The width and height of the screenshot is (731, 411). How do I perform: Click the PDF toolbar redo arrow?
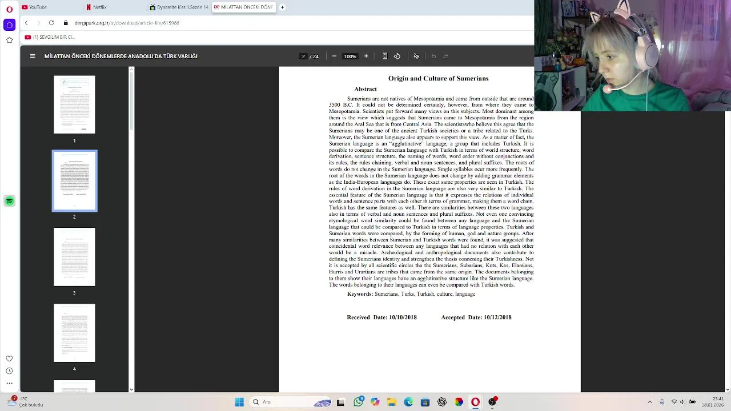click(x=446, y=56)
